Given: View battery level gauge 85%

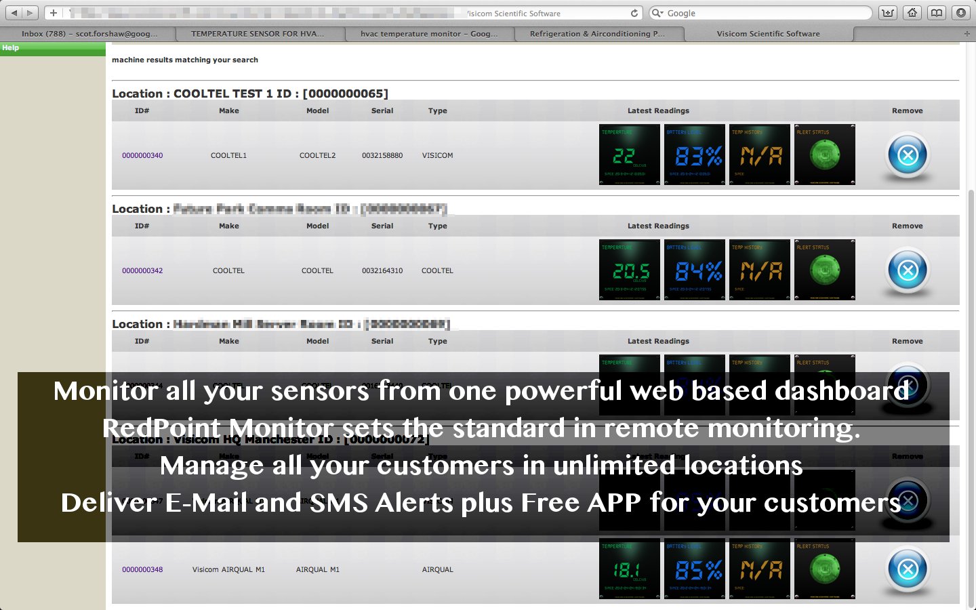Looking at the screenshot, I should click(x=695, y=569).
